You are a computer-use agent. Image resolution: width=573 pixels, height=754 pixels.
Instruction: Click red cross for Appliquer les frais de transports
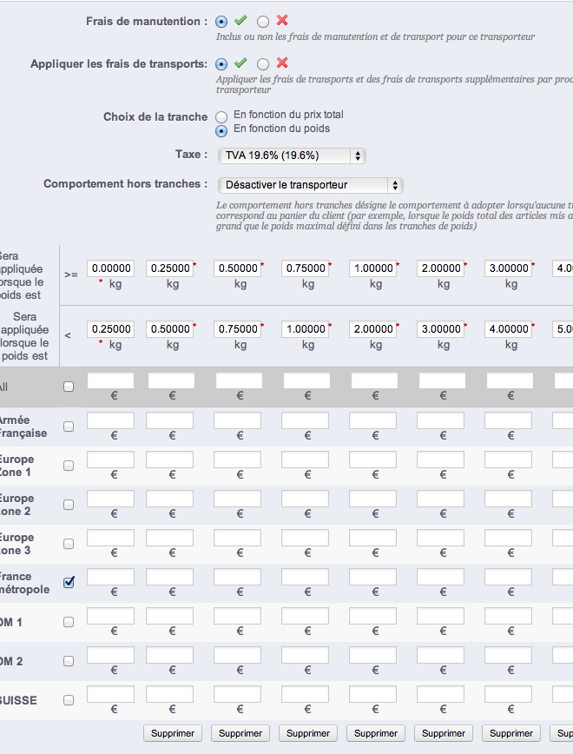pos(282,63)
